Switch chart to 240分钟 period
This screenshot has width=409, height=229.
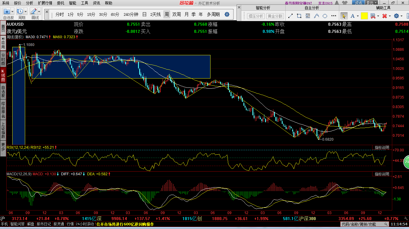131,14
